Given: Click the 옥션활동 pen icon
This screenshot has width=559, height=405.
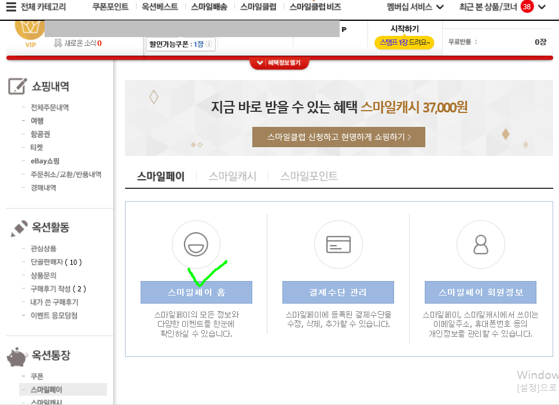Looking at the screenshot, I should pyautogui.click(x=19, y=228).
